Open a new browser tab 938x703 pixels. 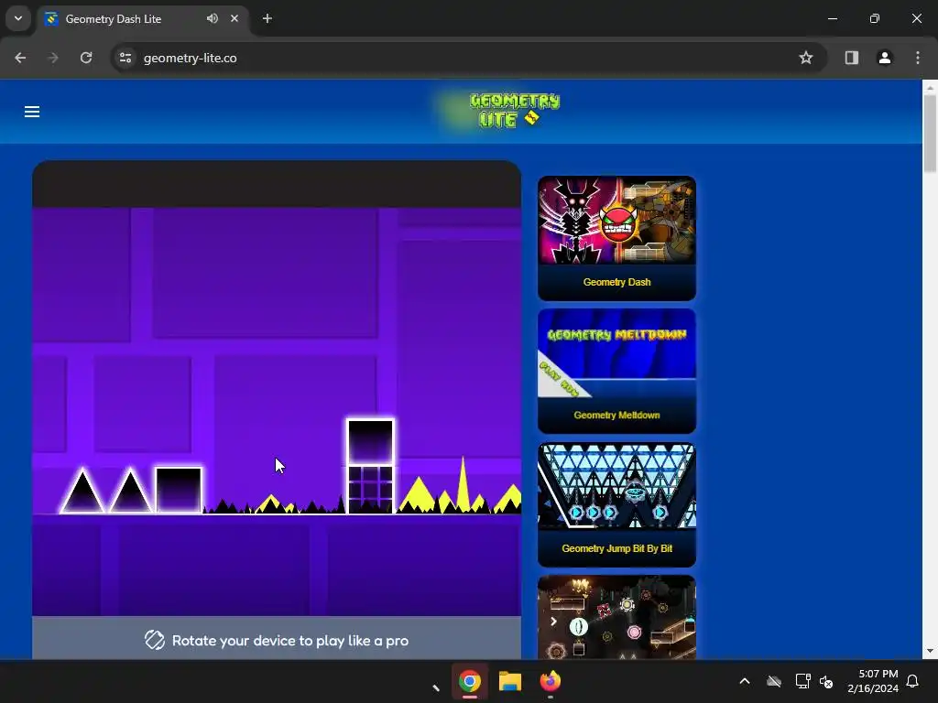tap(267, 18)
